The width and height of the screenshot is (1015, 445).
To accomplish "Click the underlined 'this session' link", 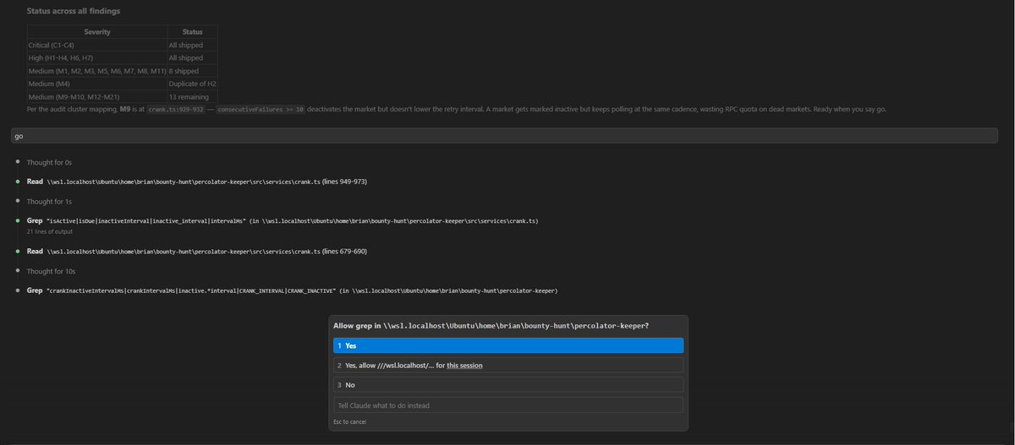I will 465,365.
